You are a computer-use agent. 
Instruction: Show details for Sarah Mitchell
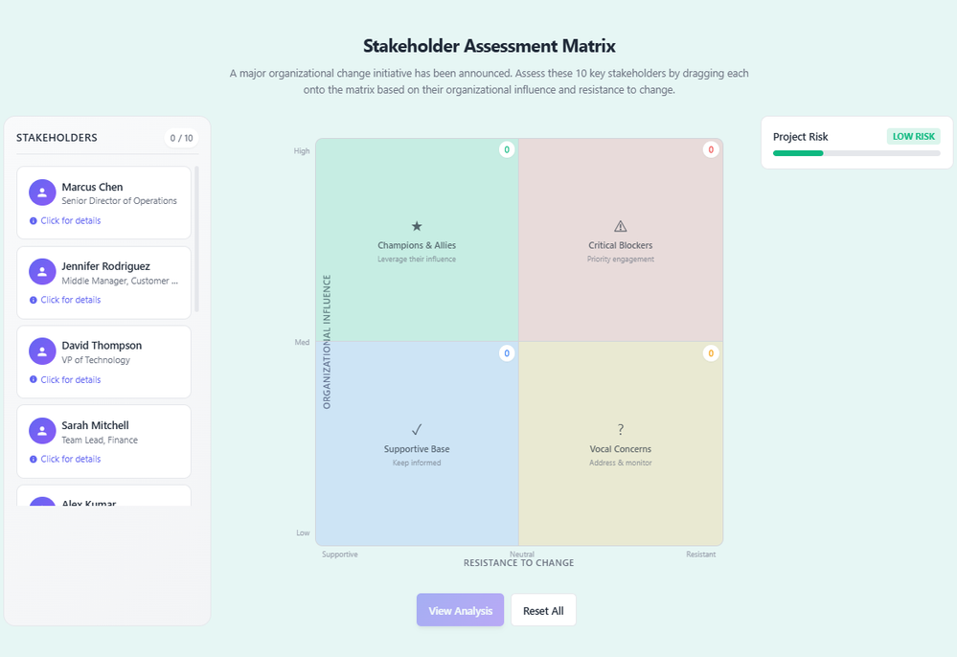coord(70,459)
